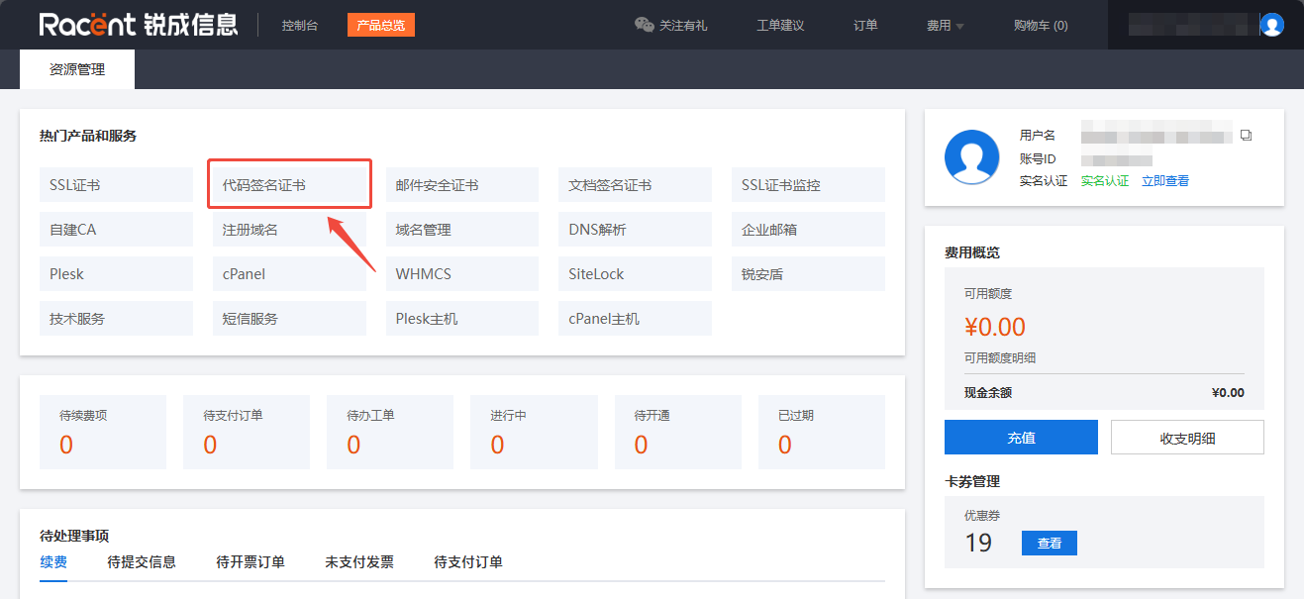Switch to the 资源管理 tab
Image resolution: width=1304 pixels, height=599 pixels.
[76, 68]
